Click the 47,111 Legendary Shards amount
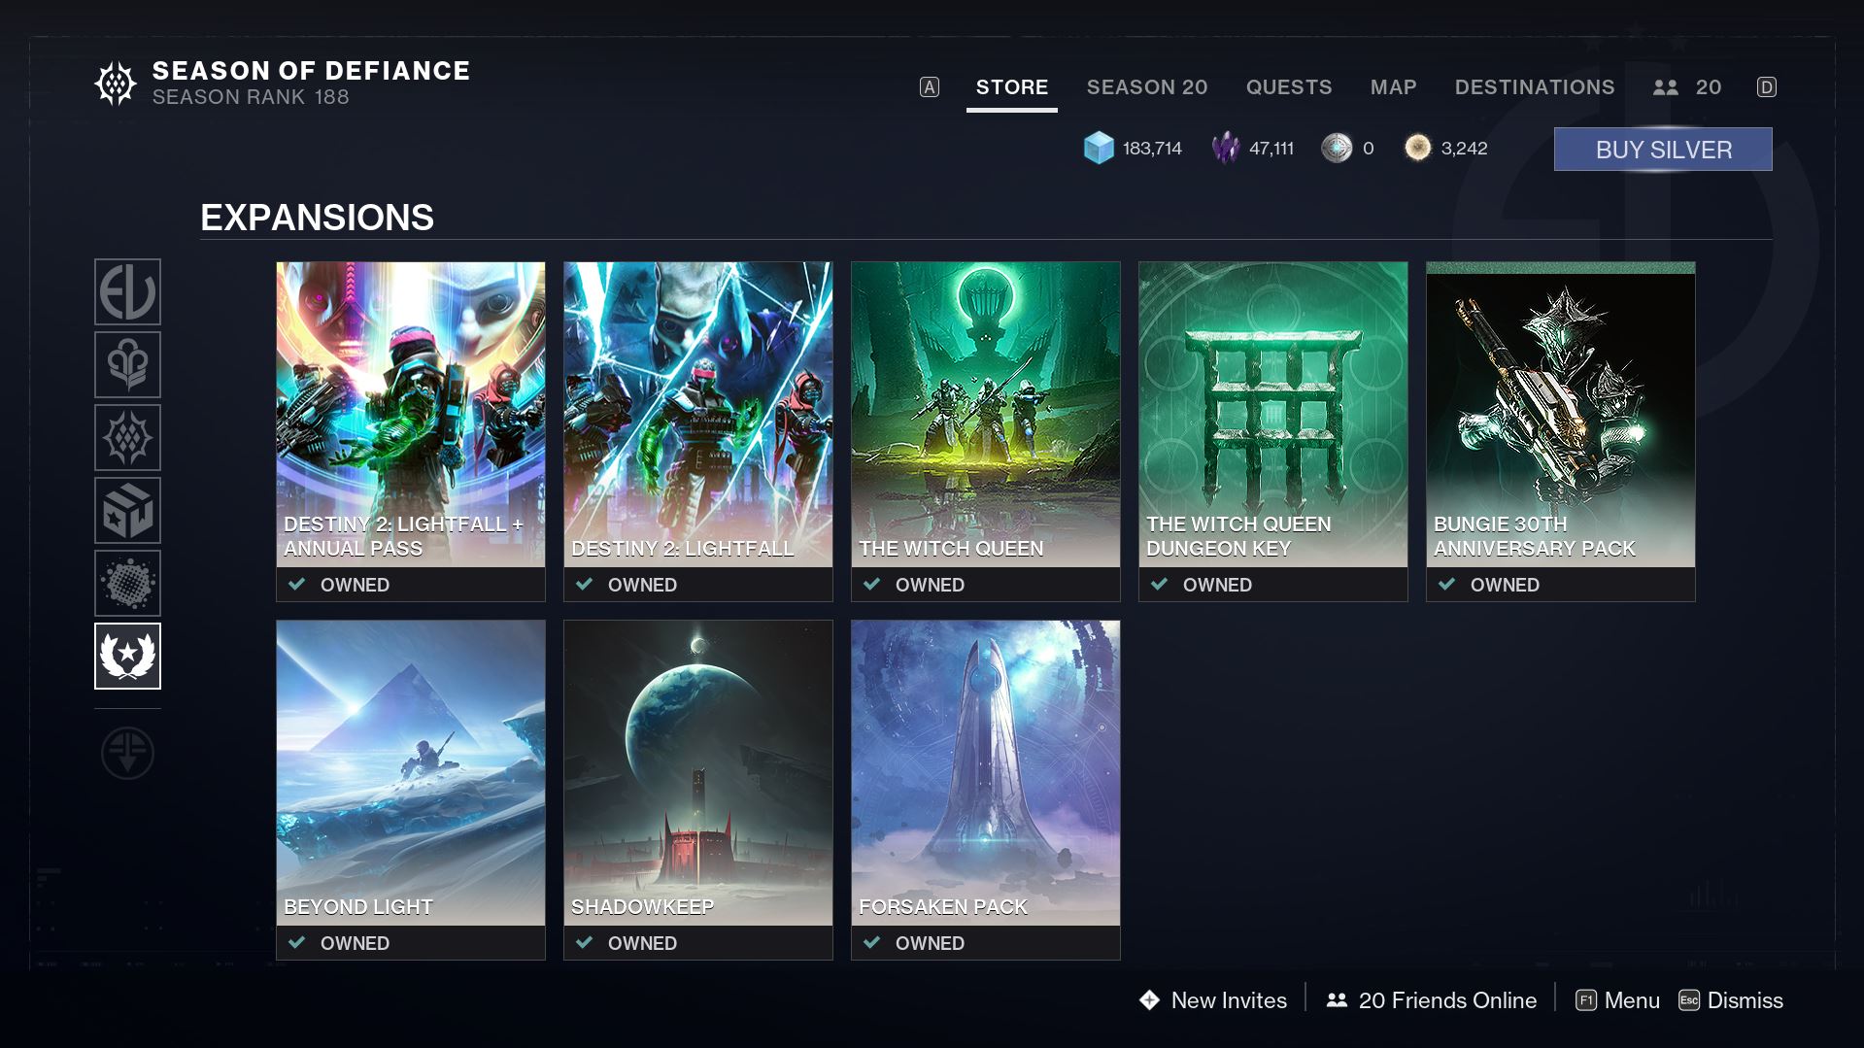 1271,149
